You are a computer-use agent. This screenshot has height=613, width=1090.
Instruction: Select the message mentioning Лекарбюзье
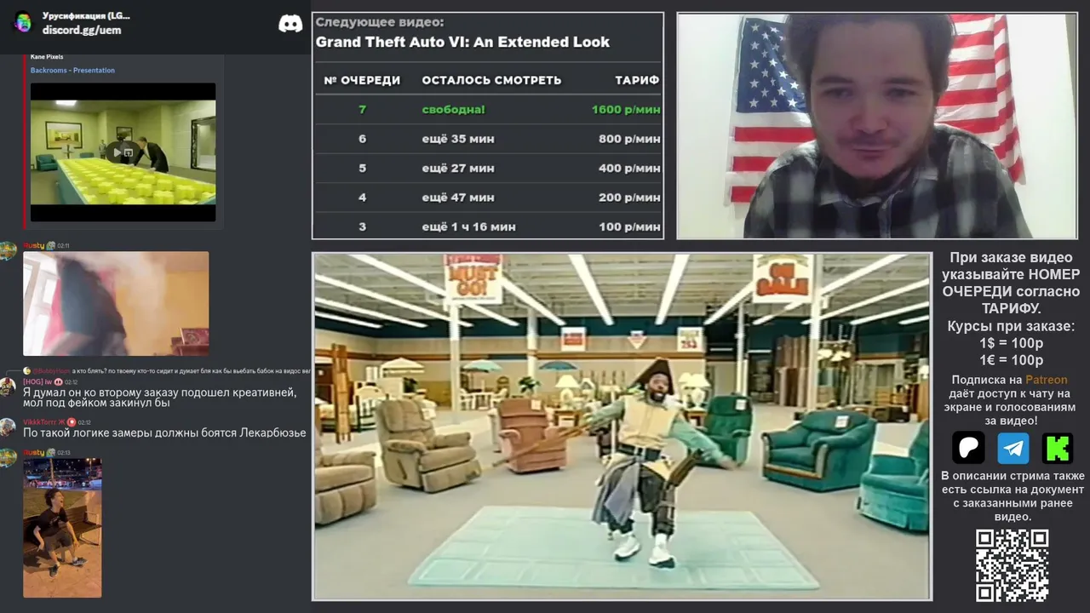click(164, 433)
